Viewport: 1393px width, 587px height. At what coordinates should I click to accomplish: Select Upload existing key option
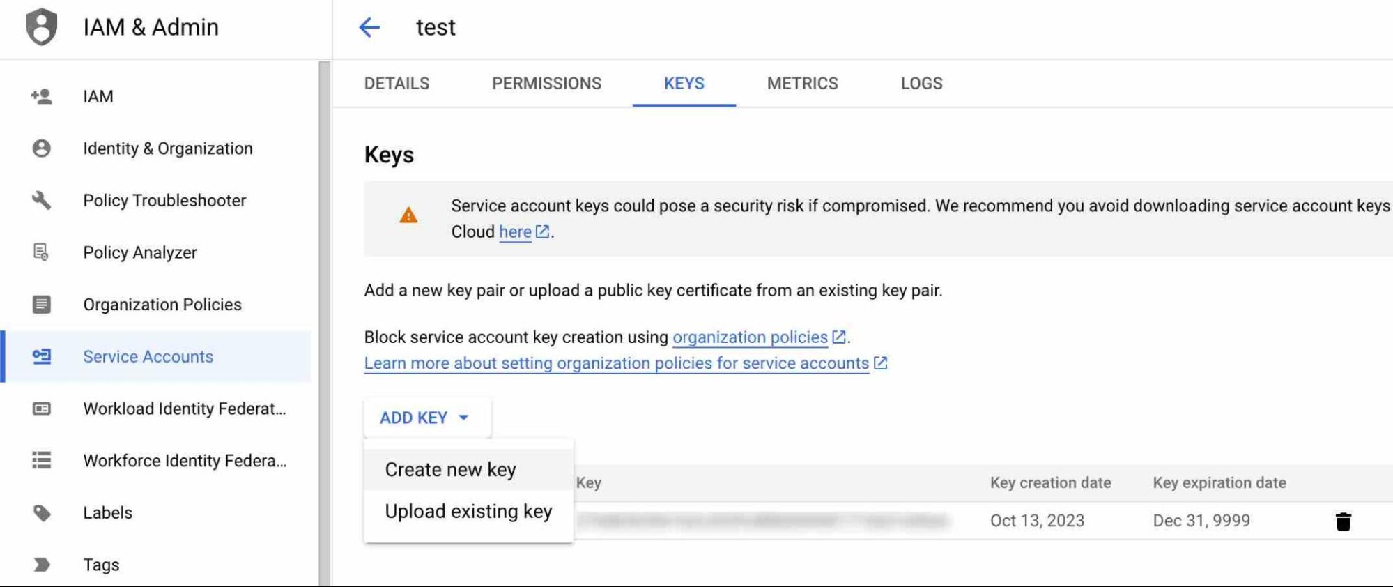coord(469,510)
